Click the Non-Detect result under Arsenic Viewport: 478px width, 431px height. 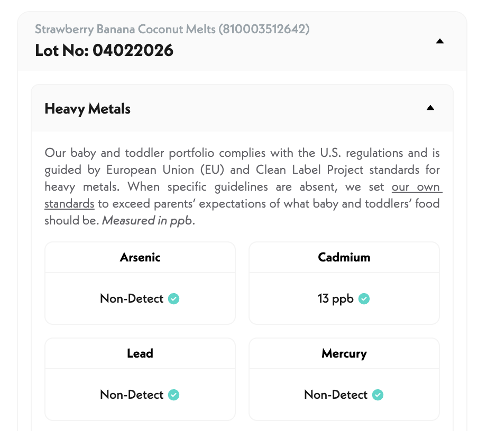(132, 299)
